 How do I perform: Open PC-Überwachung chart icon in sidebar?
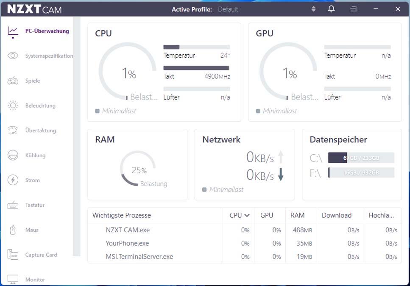click(13, 31)
